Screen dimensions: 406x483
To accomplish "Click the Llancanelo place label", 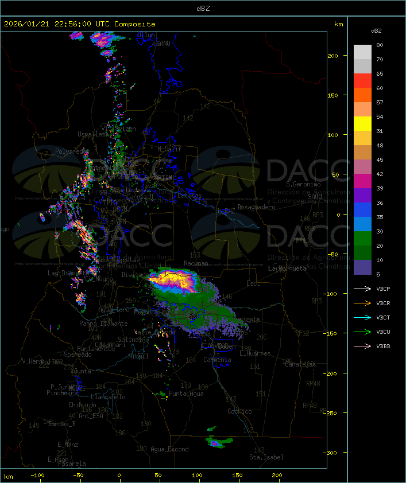I will pos(108,397).
